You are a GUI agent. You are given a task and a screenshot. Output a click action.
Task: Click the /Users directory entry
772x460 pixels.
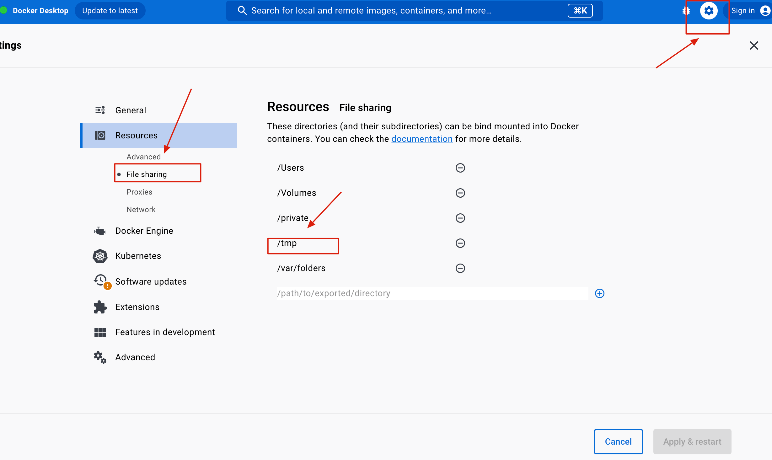pyautogui.click(x=291, y=168)
